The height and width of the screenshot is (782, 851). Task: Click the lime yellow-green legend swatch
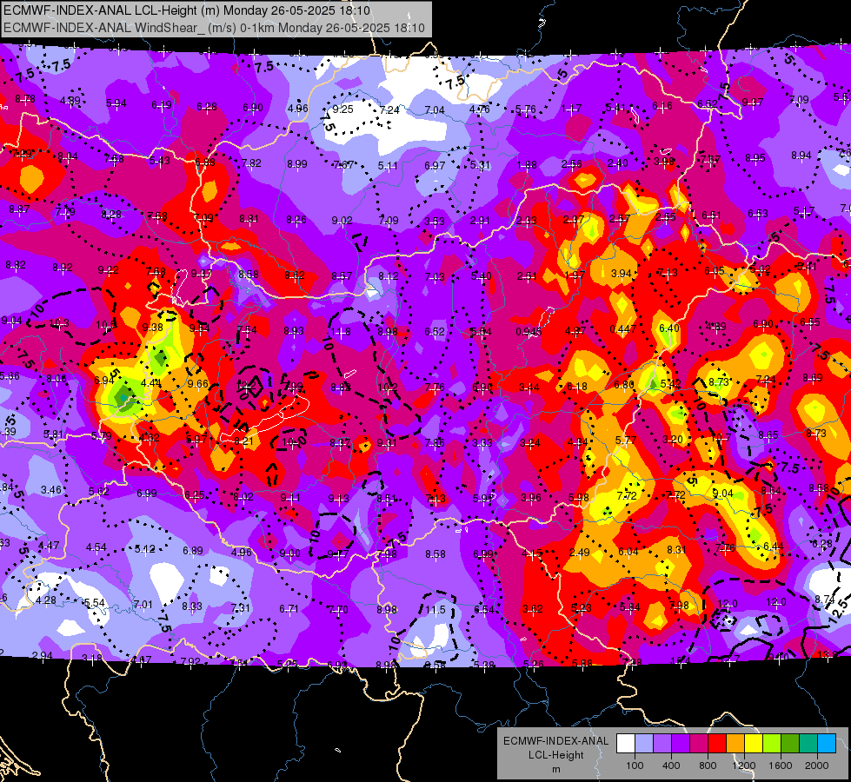pyautogui.click(x=772, y=744)
